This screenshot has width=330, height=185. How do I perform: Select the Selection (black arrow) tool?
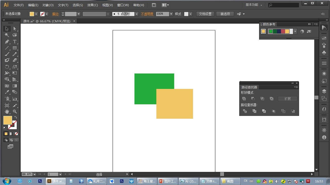[7, 29]
